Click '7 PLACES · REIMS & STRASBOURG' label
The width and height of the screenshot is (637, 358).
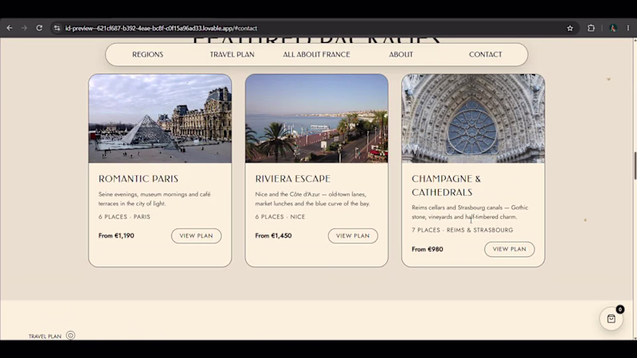[463, 230]
